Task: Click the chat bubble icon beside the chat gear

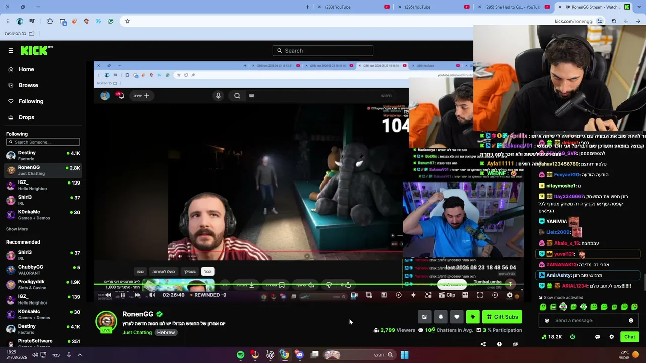Action: point(598,337)
